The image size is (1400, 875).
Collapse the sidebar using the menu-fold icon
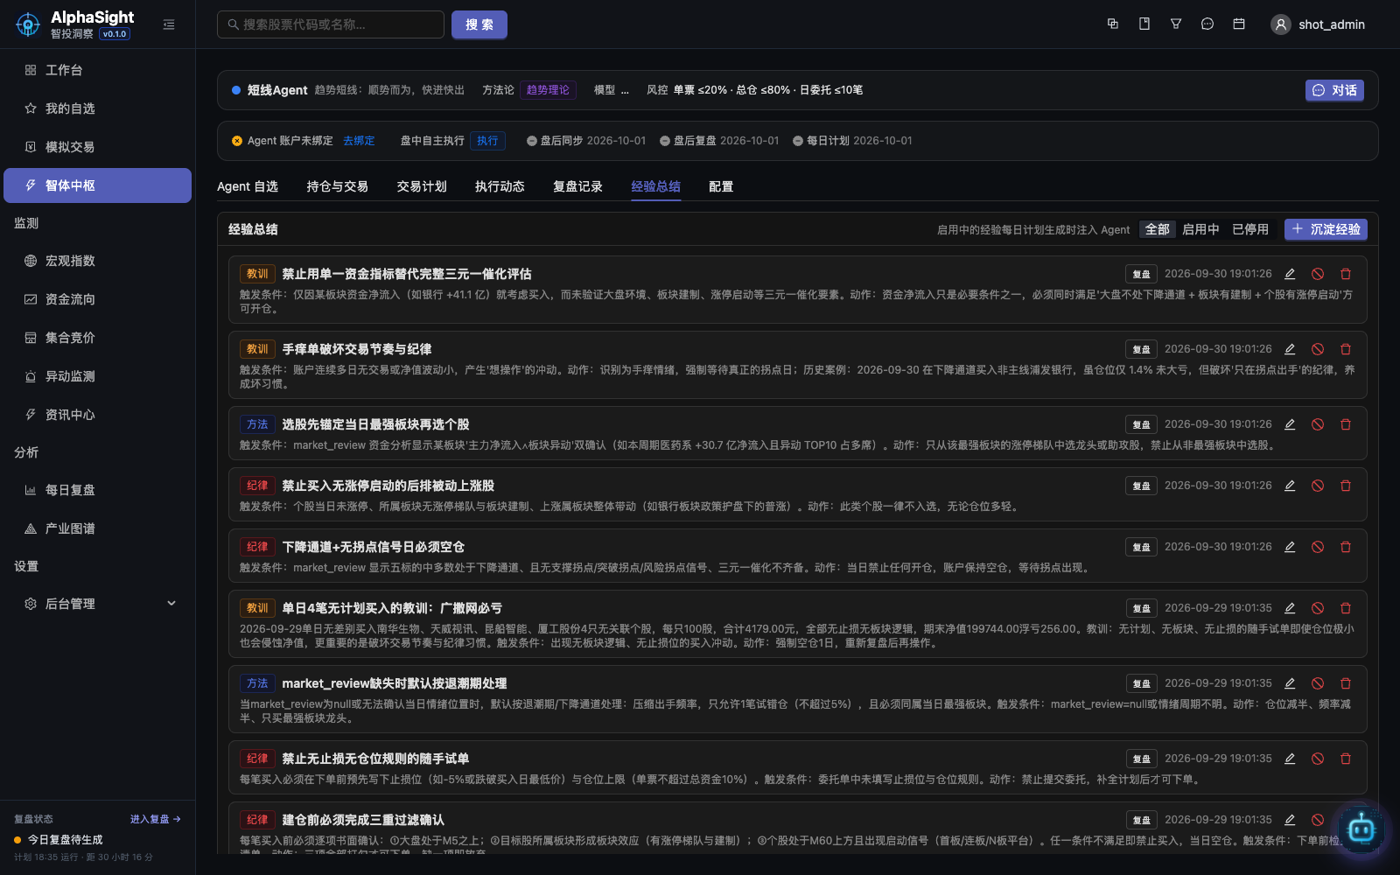pos(169,24)
